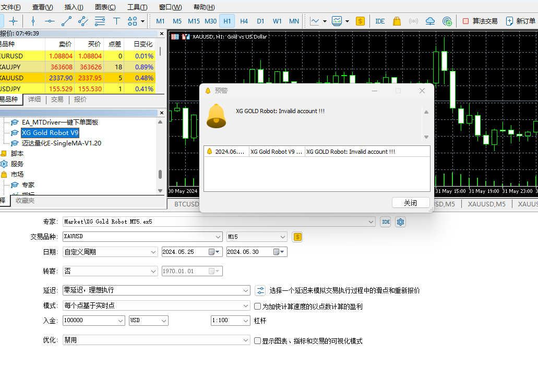This screenshot has width=538, height=368.
Task: Enable profit calculation in pips checkbox
Action: click(257, 306)
